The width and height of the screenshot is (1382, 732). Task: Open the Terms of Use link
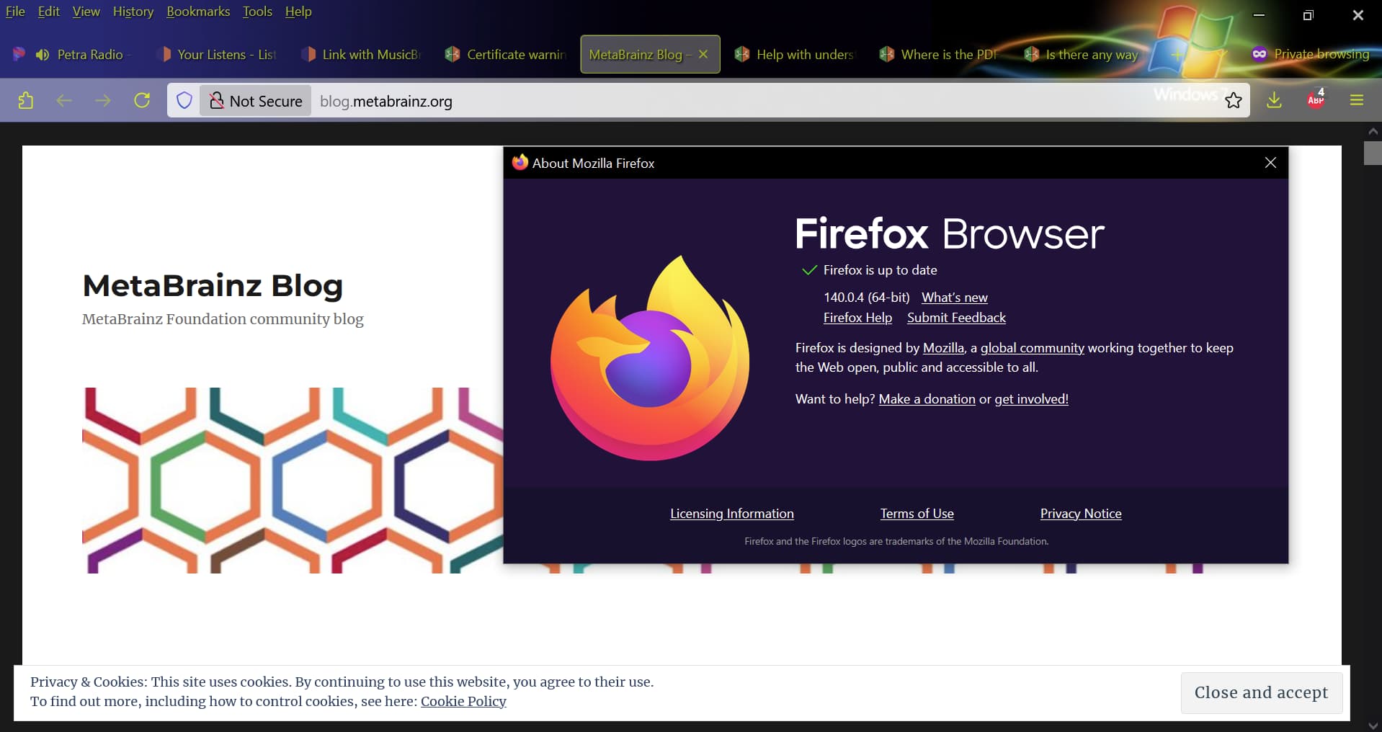[x=917, y=514]
